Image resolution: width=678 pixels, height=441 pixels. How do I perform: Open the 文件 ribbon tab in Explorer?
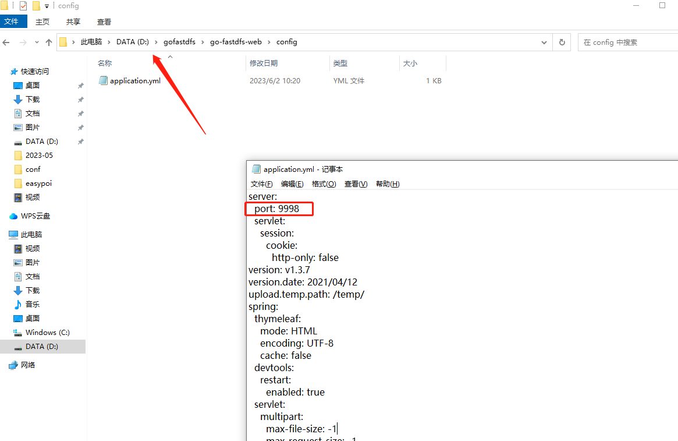pos(13,22)
